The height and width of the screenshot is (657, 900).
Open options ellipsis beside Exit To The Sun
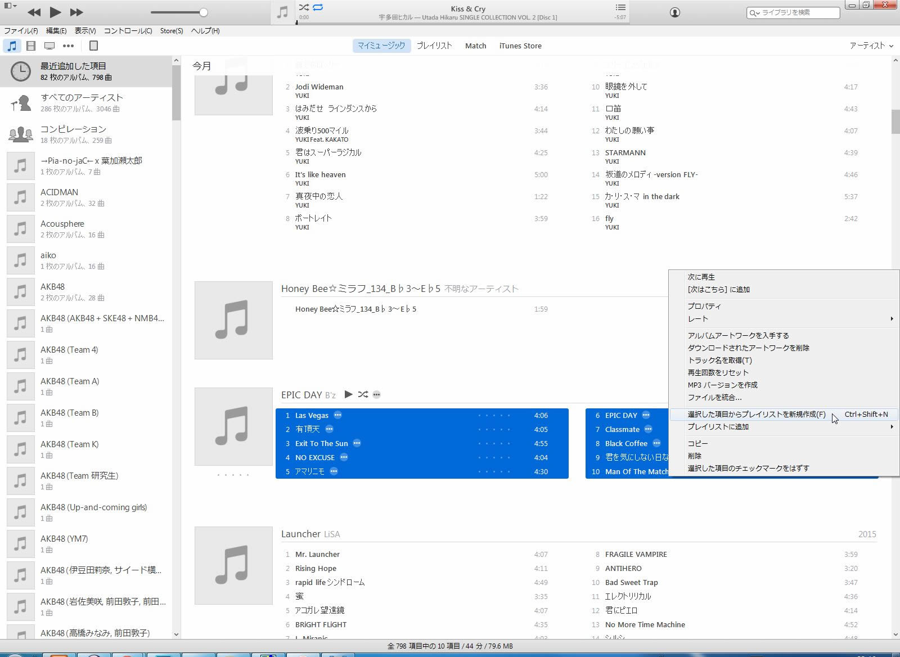coord(357,443)
